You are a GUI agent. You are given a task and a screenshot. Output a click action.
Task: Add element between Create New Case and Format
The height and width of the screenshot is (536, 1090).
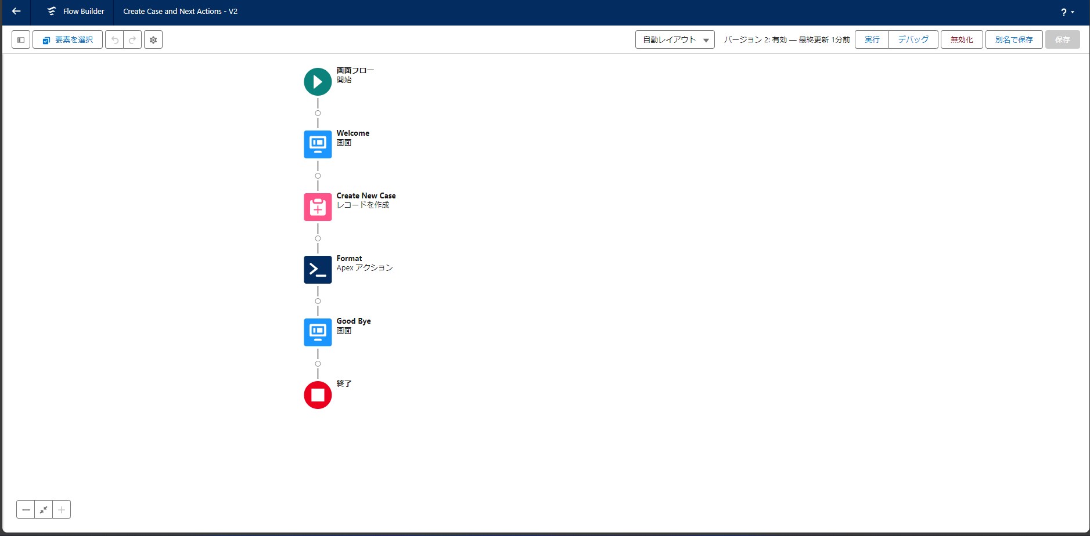(x=318, y=238)
